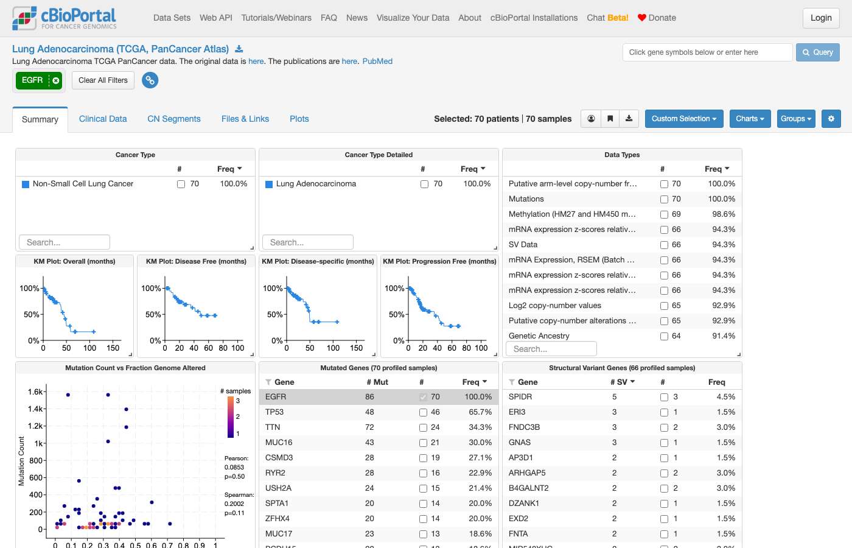
Task: Tick the SPIDR structural variant checkbox
Action: 664,397
